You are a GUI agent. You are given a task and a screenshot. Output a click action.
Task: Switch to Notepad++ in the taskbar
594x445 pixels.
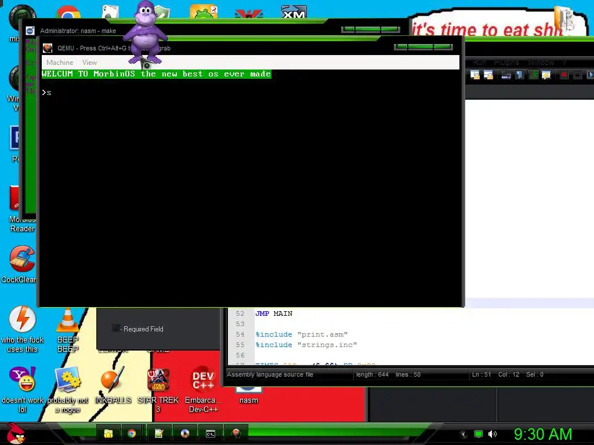click(x=159, y=433)
